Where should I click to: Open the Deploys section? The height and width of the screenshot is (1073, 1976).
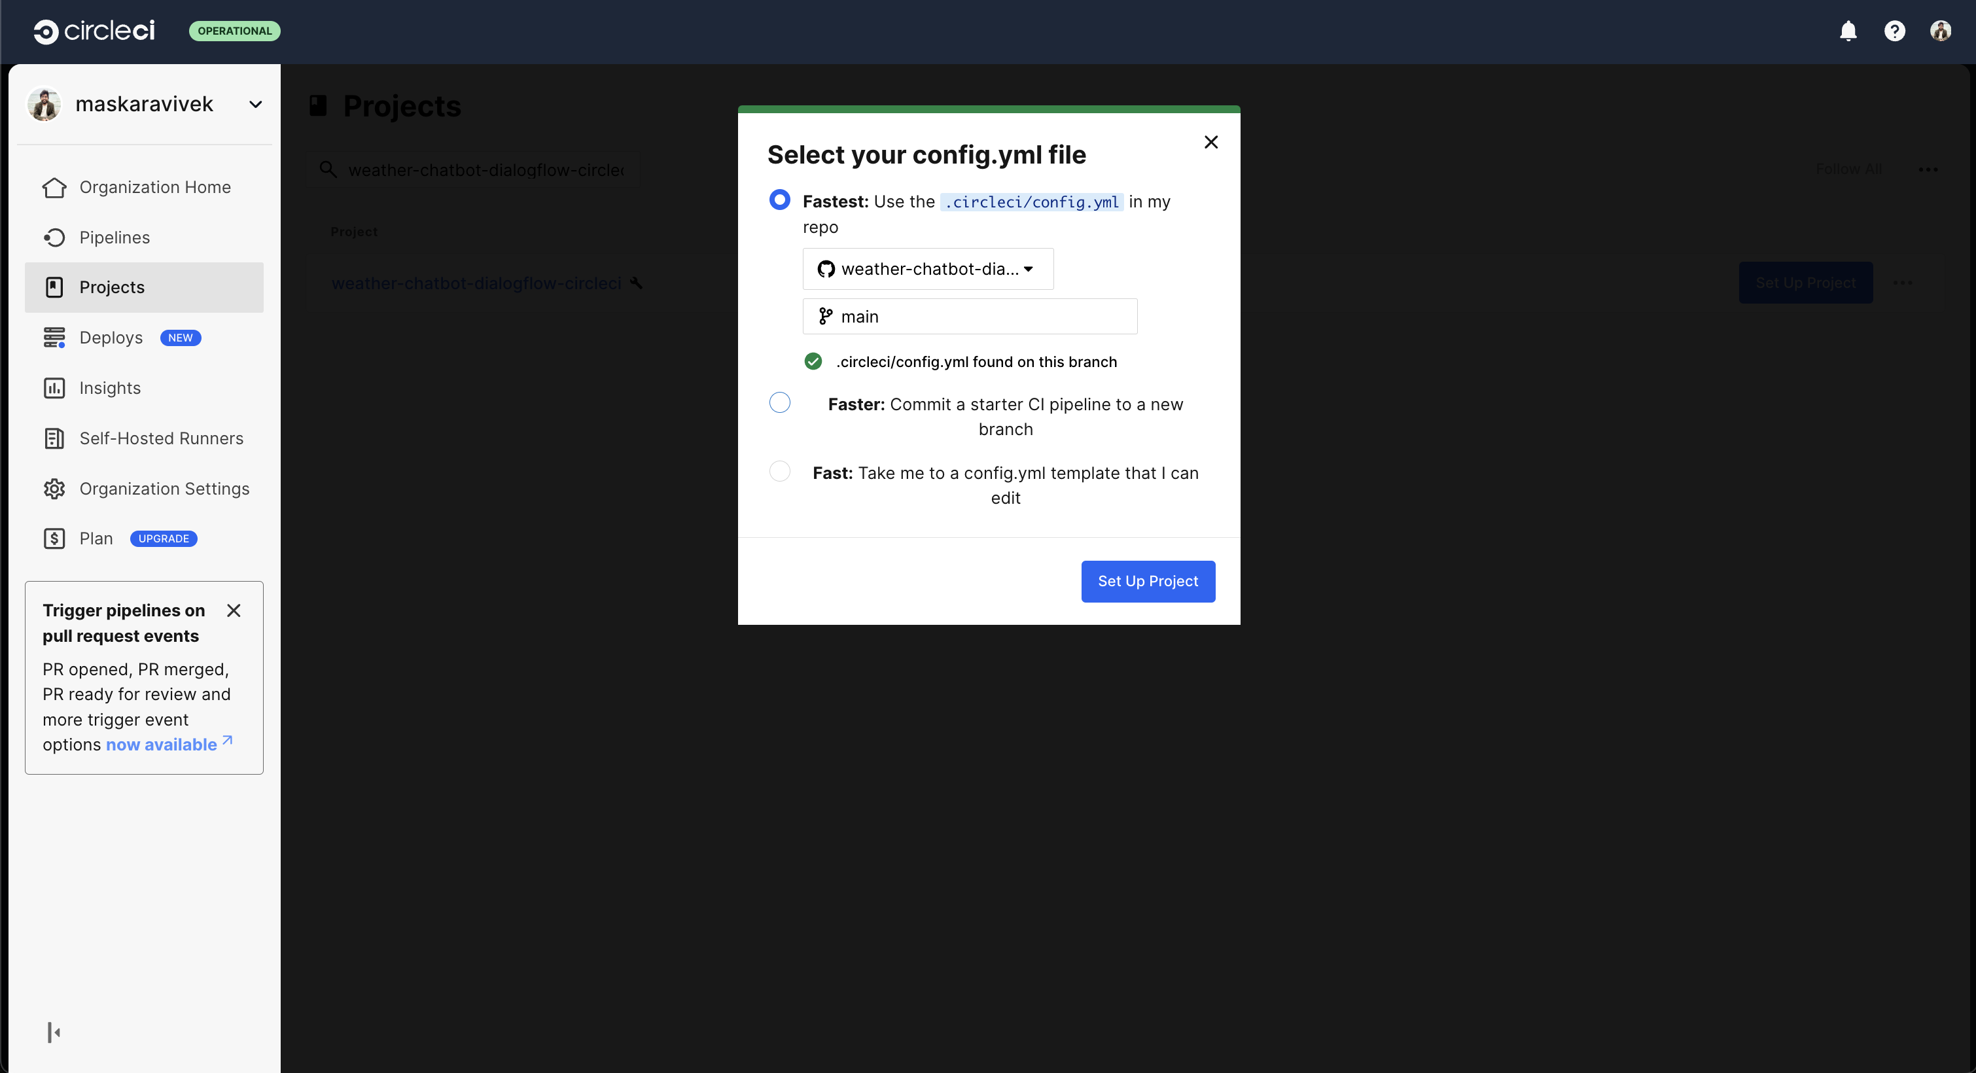111,337
